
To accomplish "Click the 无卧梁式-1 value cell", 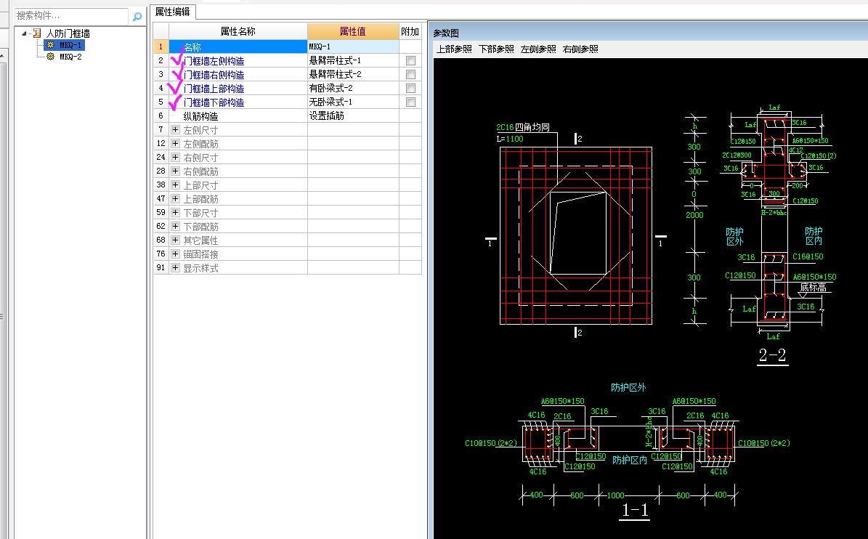I will (352, 102).
